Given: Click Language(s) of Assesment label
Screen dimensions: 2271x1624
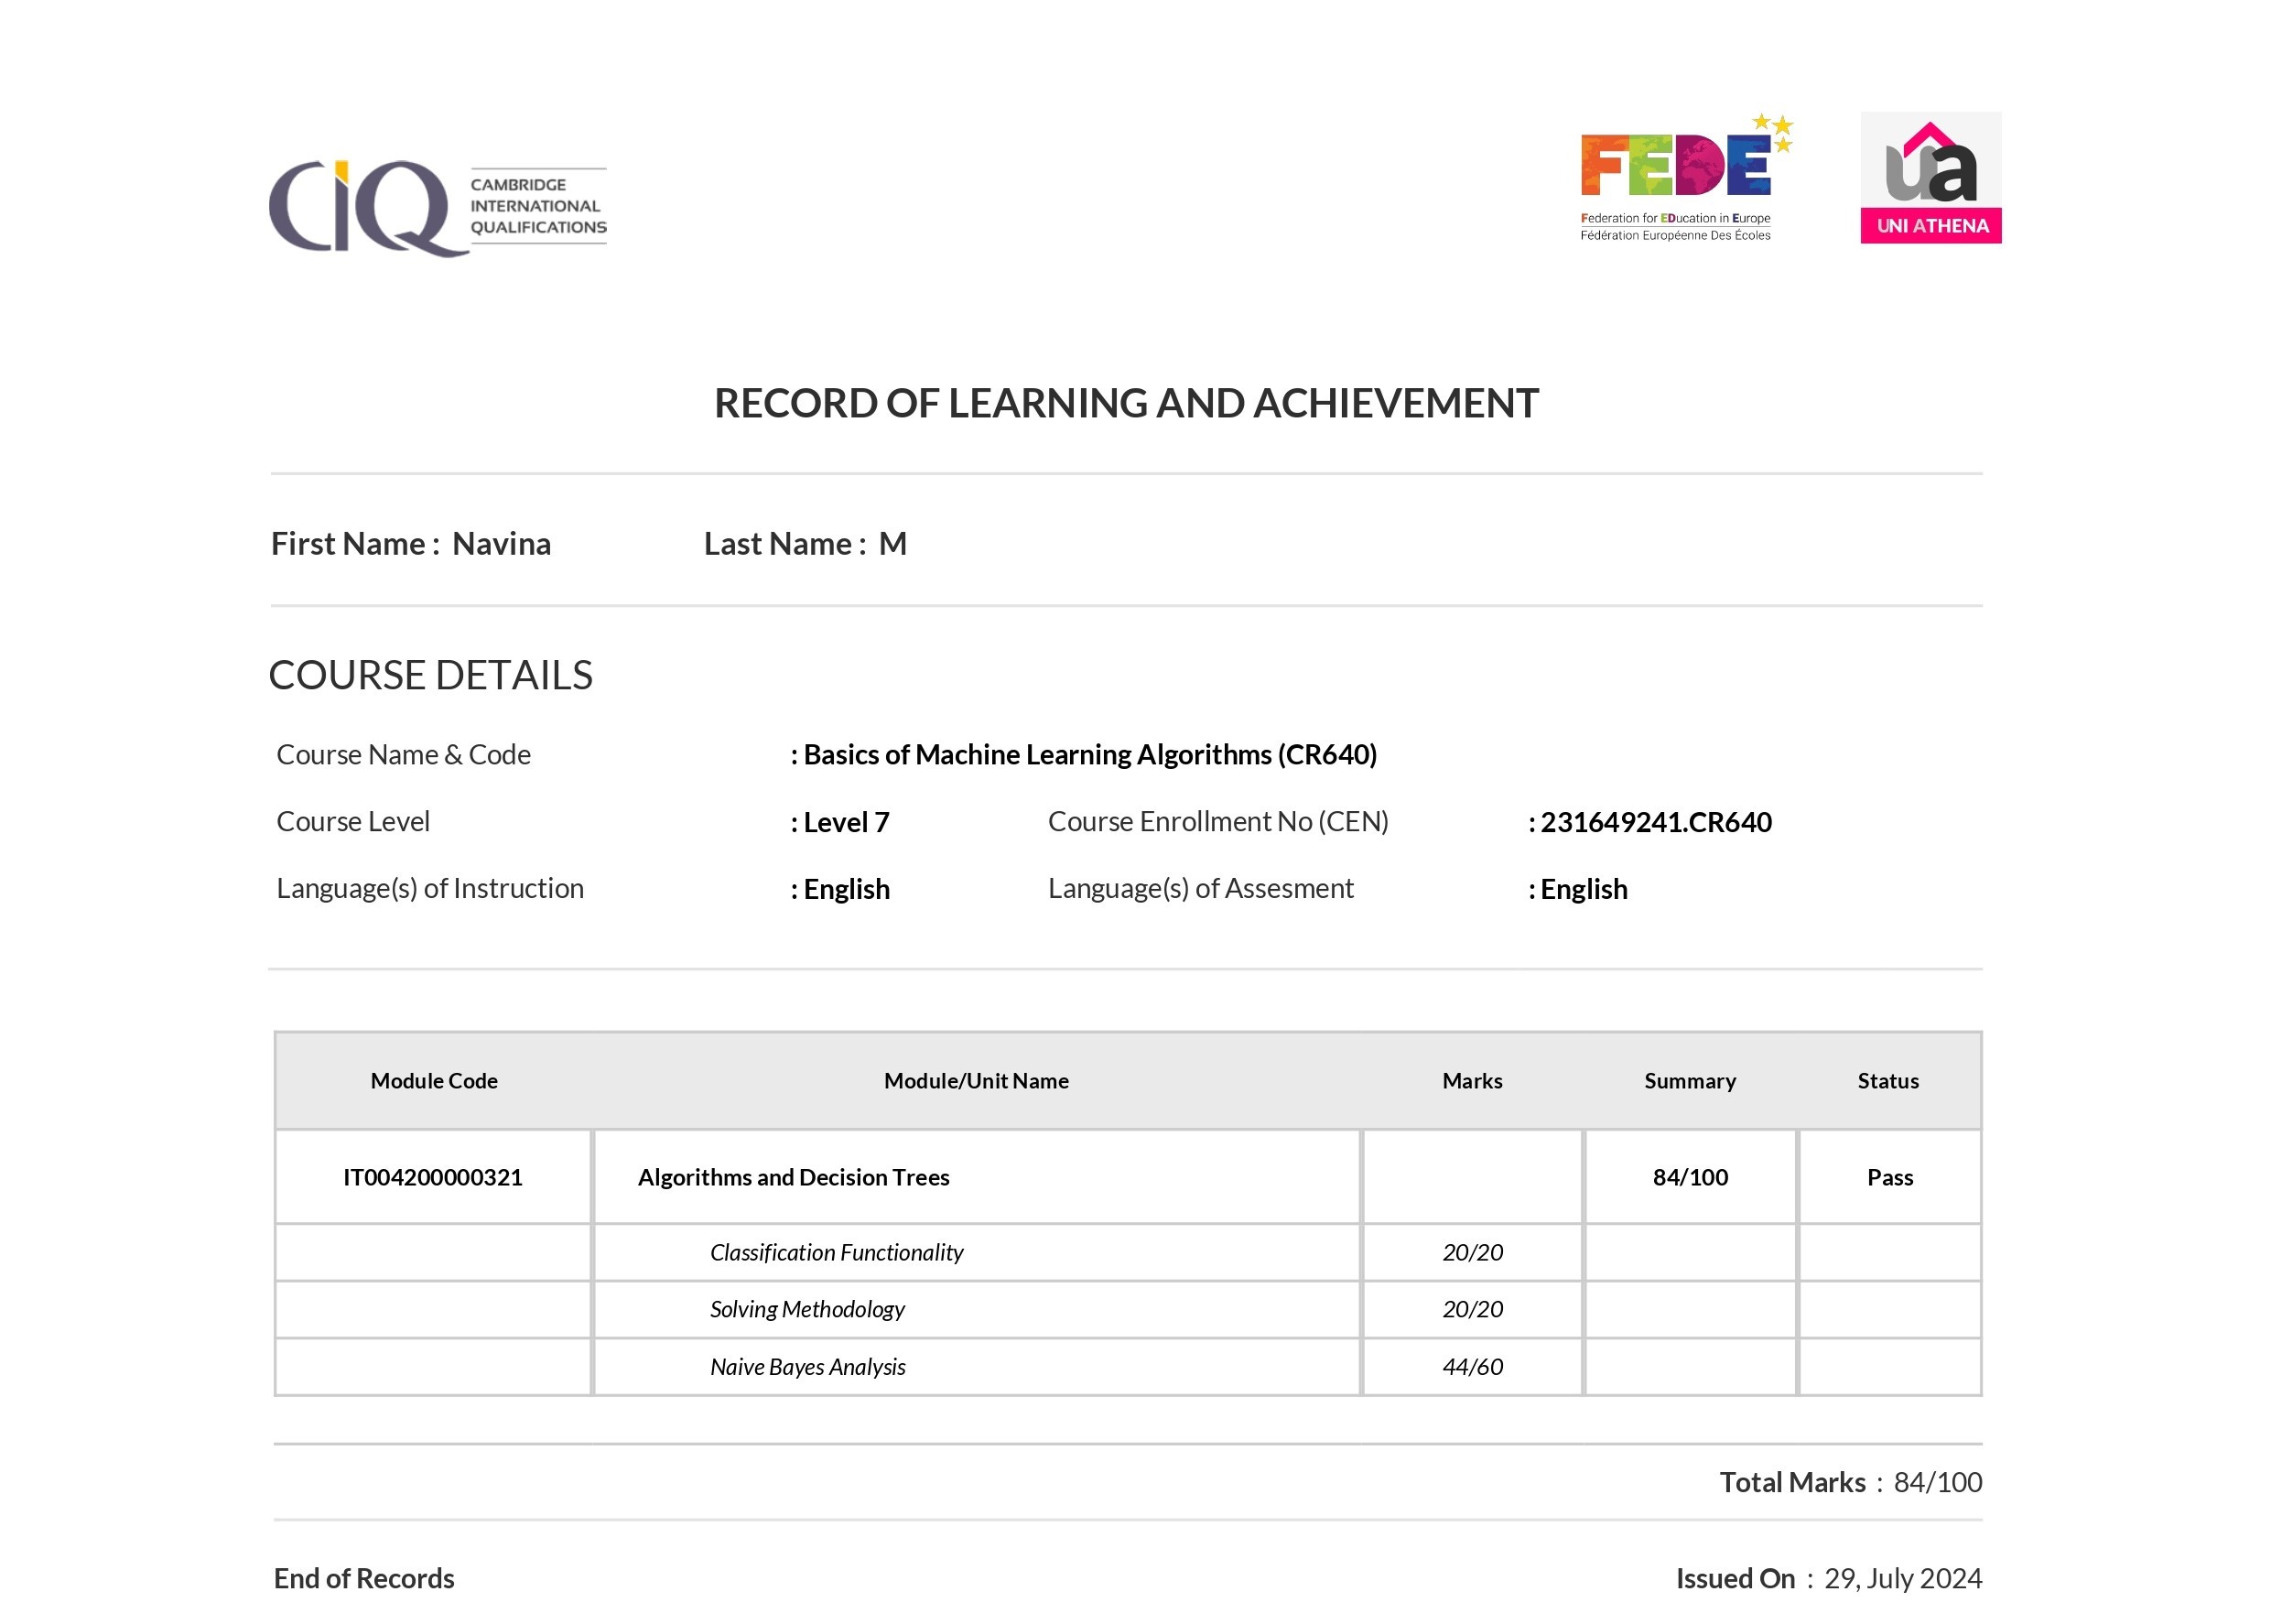Looking at the screenshot, I should (x=1200, y=888).
